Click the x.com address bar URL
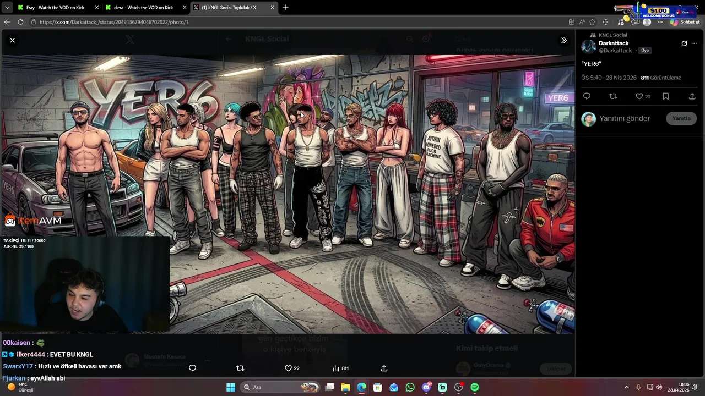Image resolution: width=705 pixels, height=396 pixels. pyautogui.click(x=113, y=22)
